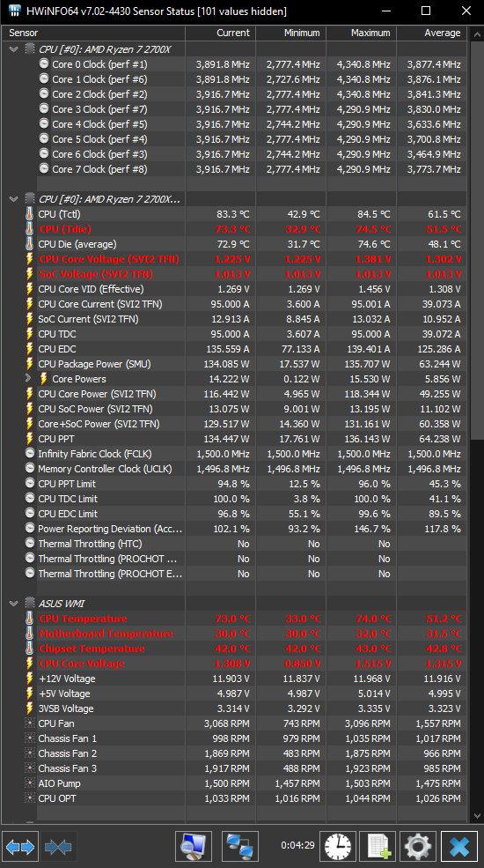This screenshot has width=484, height=868.
Task: Click the Average column header
Action: click(x=432, y=33)
